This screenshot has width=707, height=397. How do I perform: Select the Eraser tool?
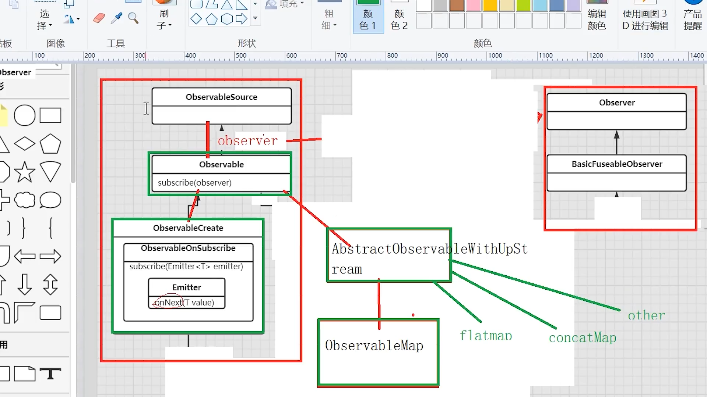tap(99, 18)
